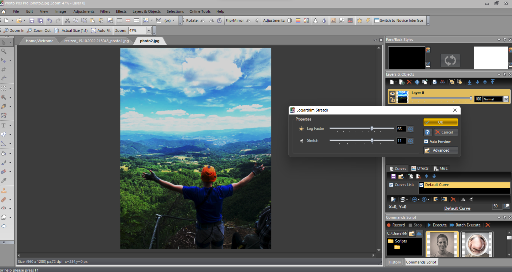Click the Log Factor value field

401,129
